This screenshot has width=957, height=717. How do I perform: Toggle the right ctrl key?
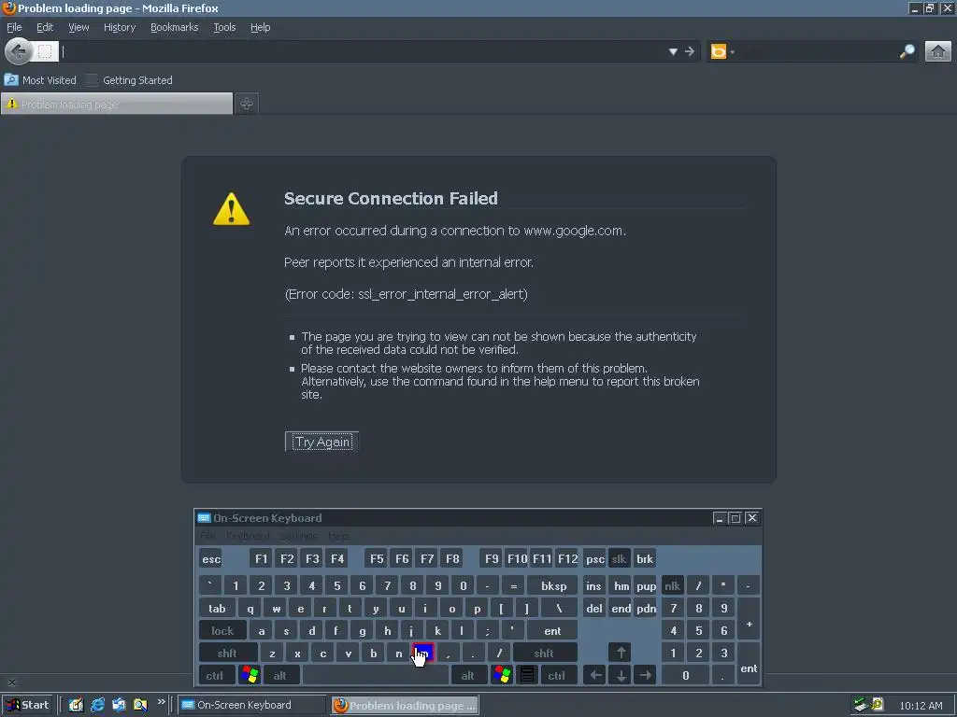[x=557, y=676]
